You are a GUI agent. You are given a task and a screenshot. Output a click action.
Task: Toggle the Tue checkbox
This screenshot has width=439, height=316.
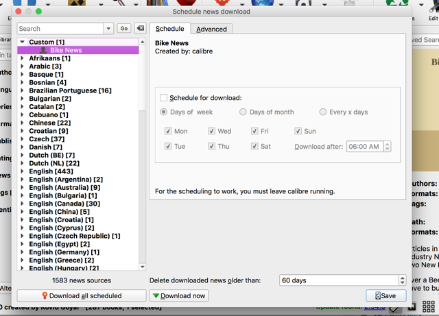tap(168, 146)
